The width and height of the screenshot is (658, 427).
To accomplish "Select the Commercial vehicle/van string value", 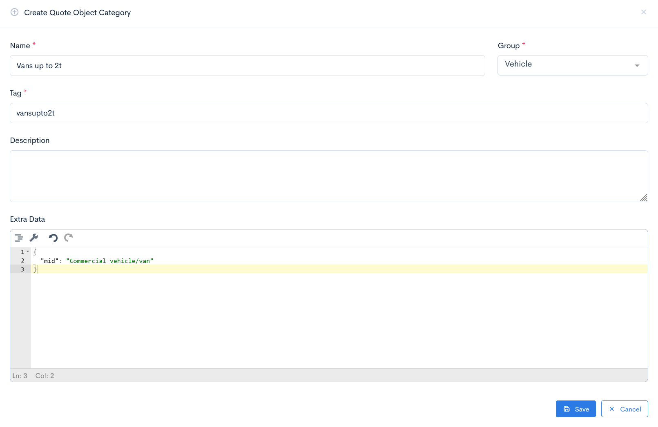I will point(110,260).
